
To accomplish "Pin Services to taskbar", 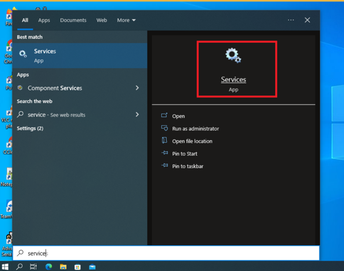I will coord(188,166).
